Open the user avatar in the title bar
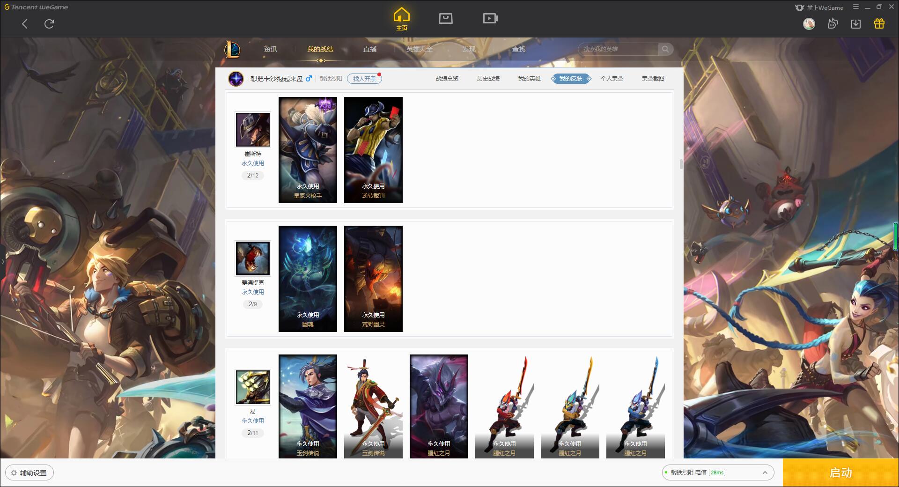Screen dimensions: 899x487 tap(809, 23)
